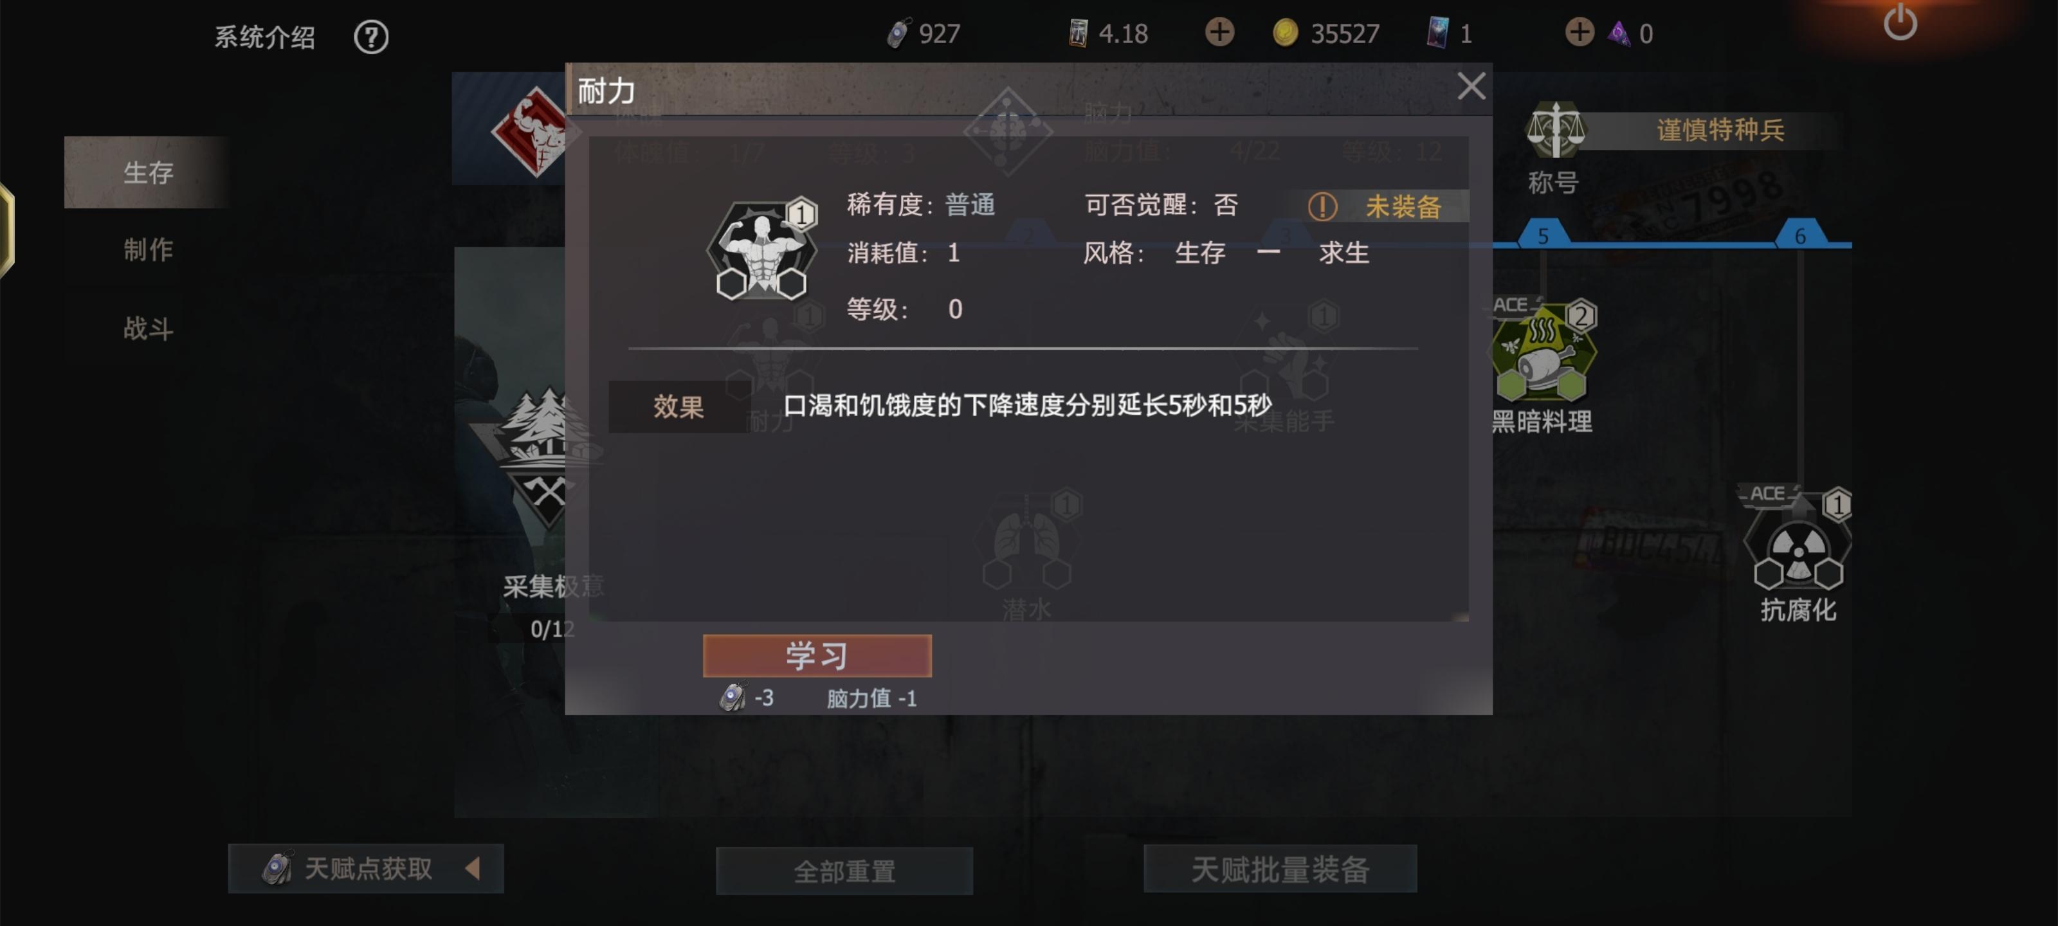Select the 黑暗料理 ACE talent icon
The width and height of the screenshot is (2058, 926).
1542,353
